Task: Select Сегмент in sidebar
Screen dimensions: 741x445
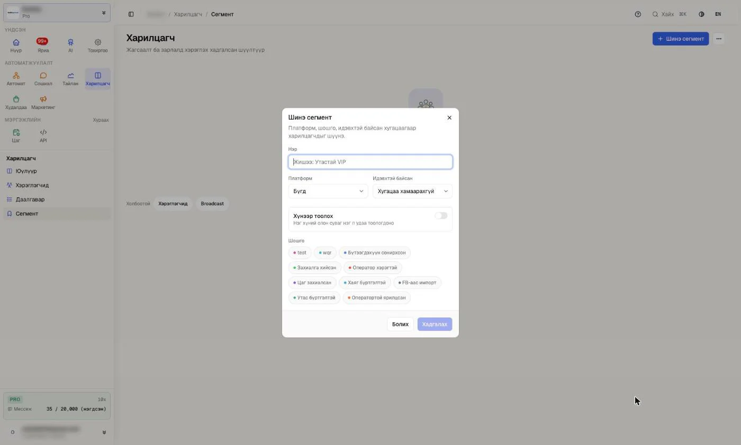Action: tap(57, 214)
